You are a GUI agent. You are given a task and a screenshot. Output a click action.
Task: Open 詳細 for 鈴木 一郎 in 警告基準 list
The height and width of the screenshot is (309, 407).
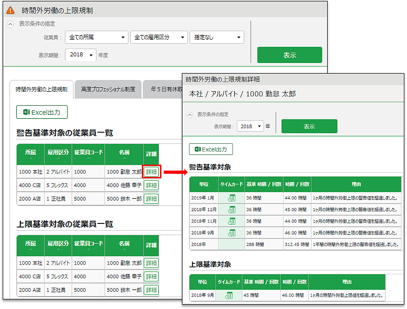coord(151,199)
